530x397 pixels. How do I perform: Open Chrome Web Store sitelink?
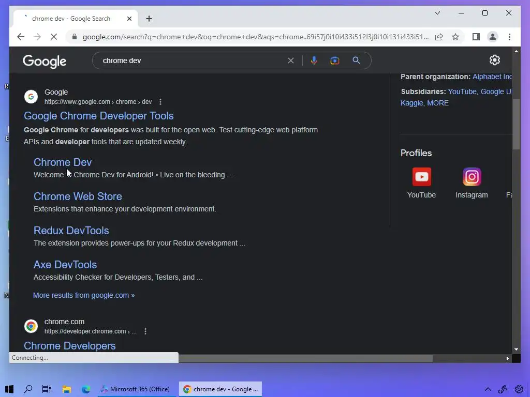78,196
